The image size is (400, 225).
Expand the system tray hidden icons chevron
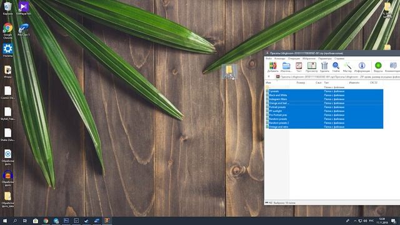coord(354,221)
